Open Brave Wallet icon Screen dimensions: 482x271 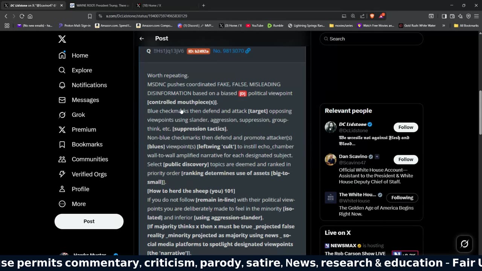click(452, 16)
